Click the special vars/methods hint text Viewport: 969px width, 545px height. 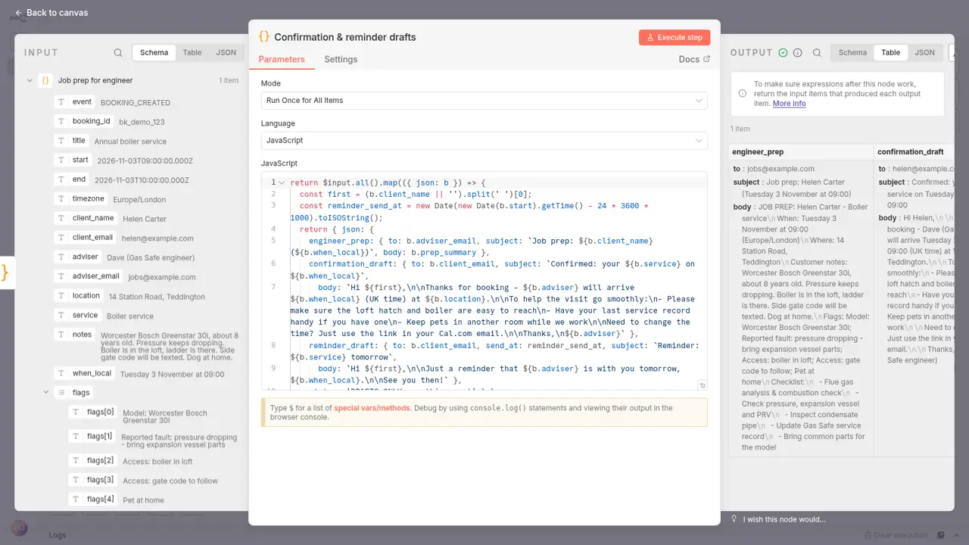coord(372,408)
